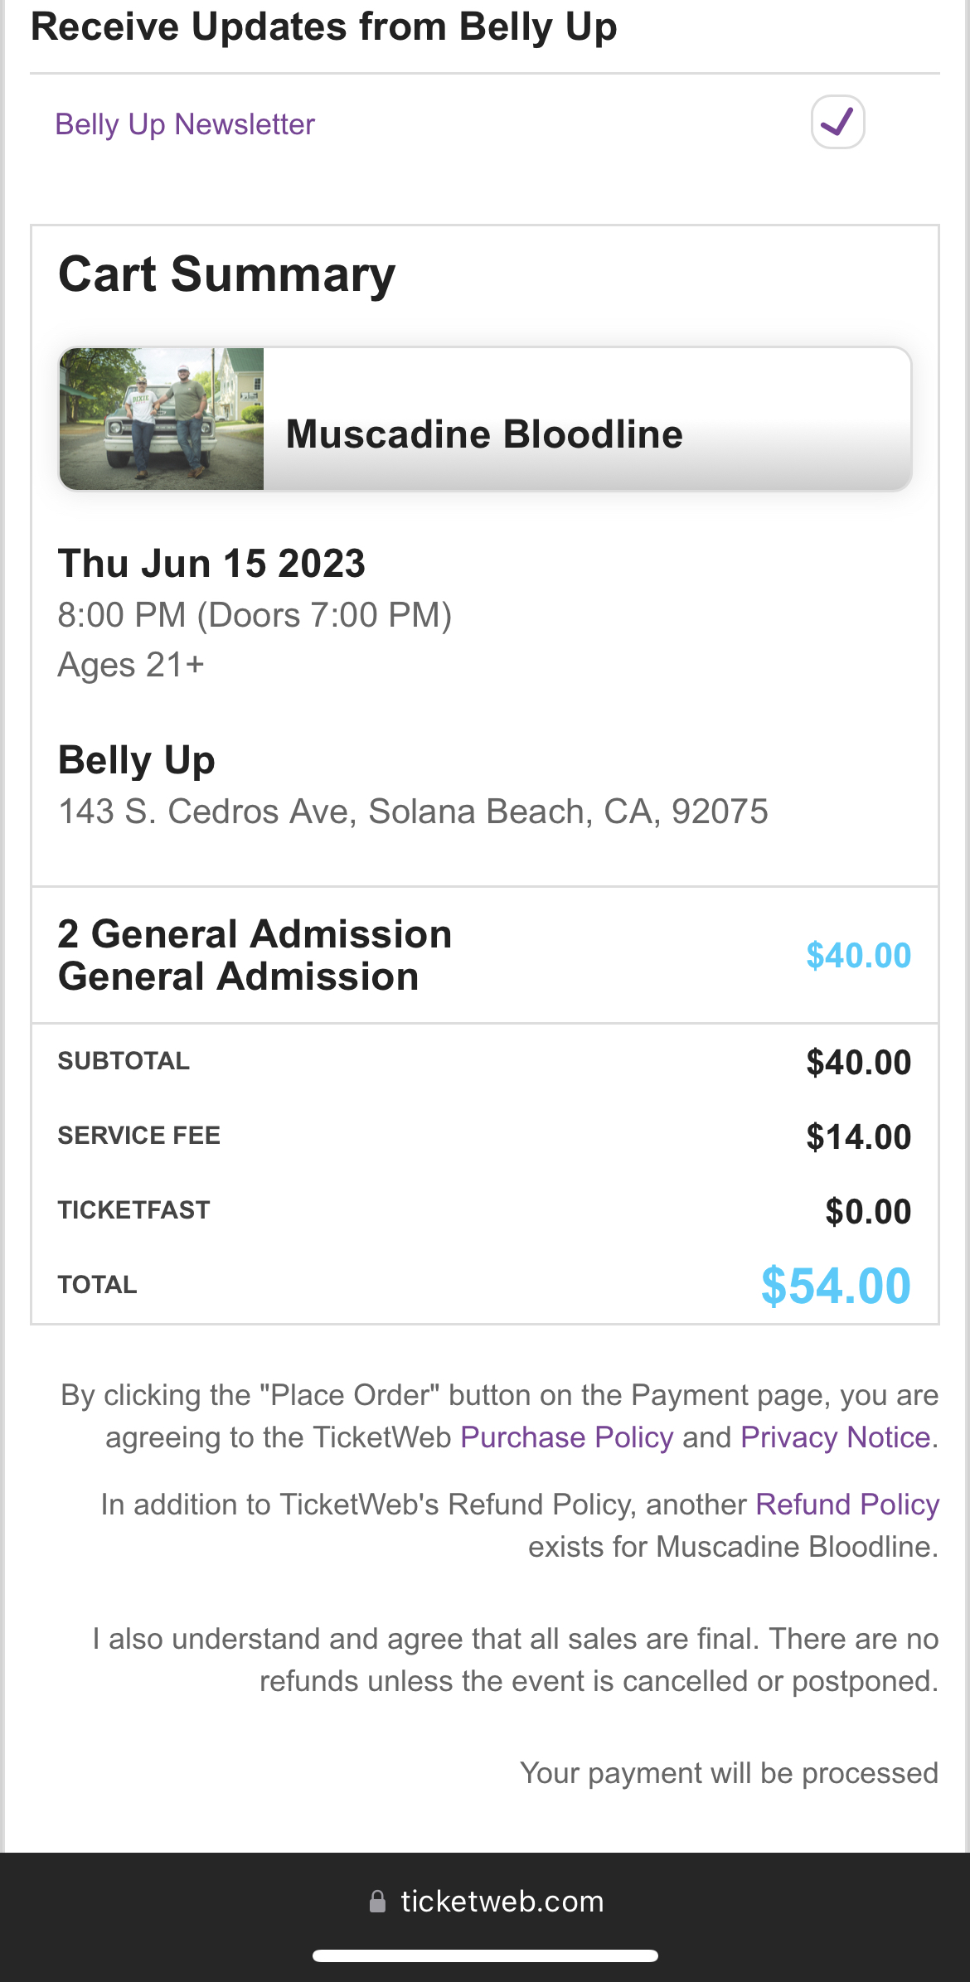Tap the SERVICE FEE row label

[139, 1136]
